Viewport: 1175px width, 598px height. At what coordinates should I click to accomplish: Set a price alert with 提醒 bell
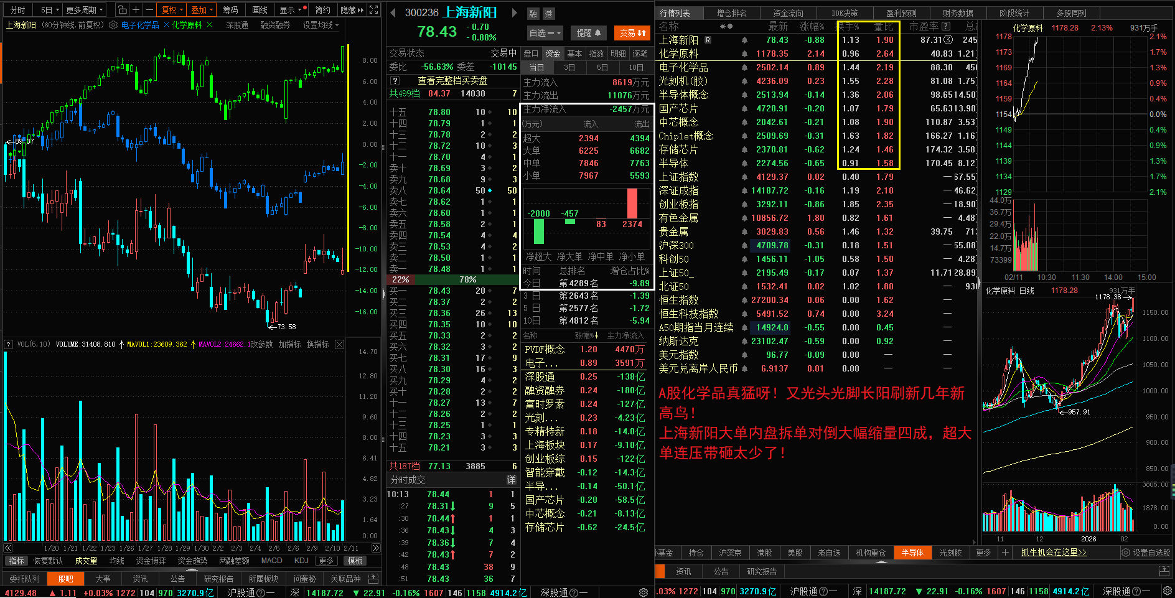click(x=588, y=33)
